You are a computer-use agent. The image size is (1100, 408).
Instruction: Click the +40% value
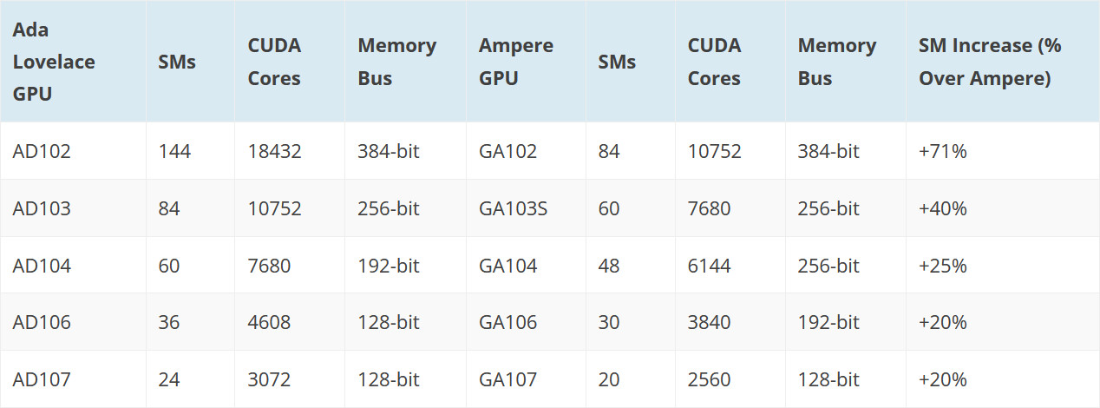(x=943, y=208)
